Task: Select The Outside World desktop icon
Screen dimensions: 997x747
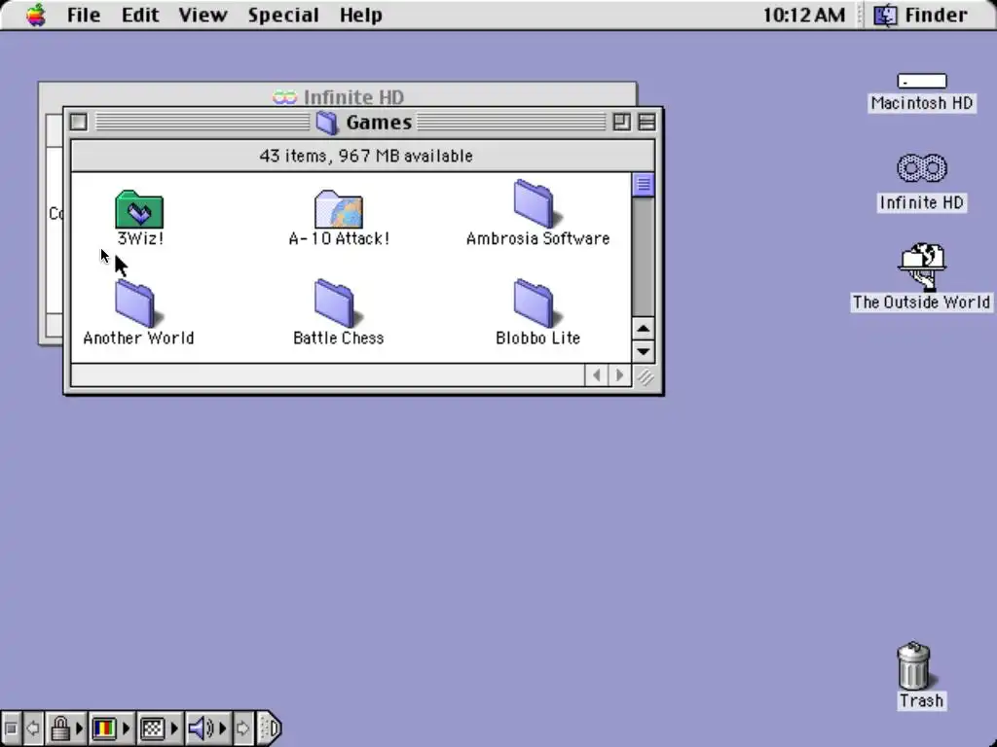Action: [x=921, y=267]
